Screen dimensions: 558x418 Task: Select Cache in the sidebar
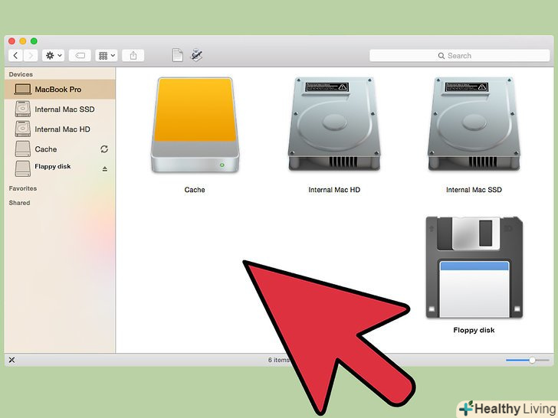tap(60, 149)
